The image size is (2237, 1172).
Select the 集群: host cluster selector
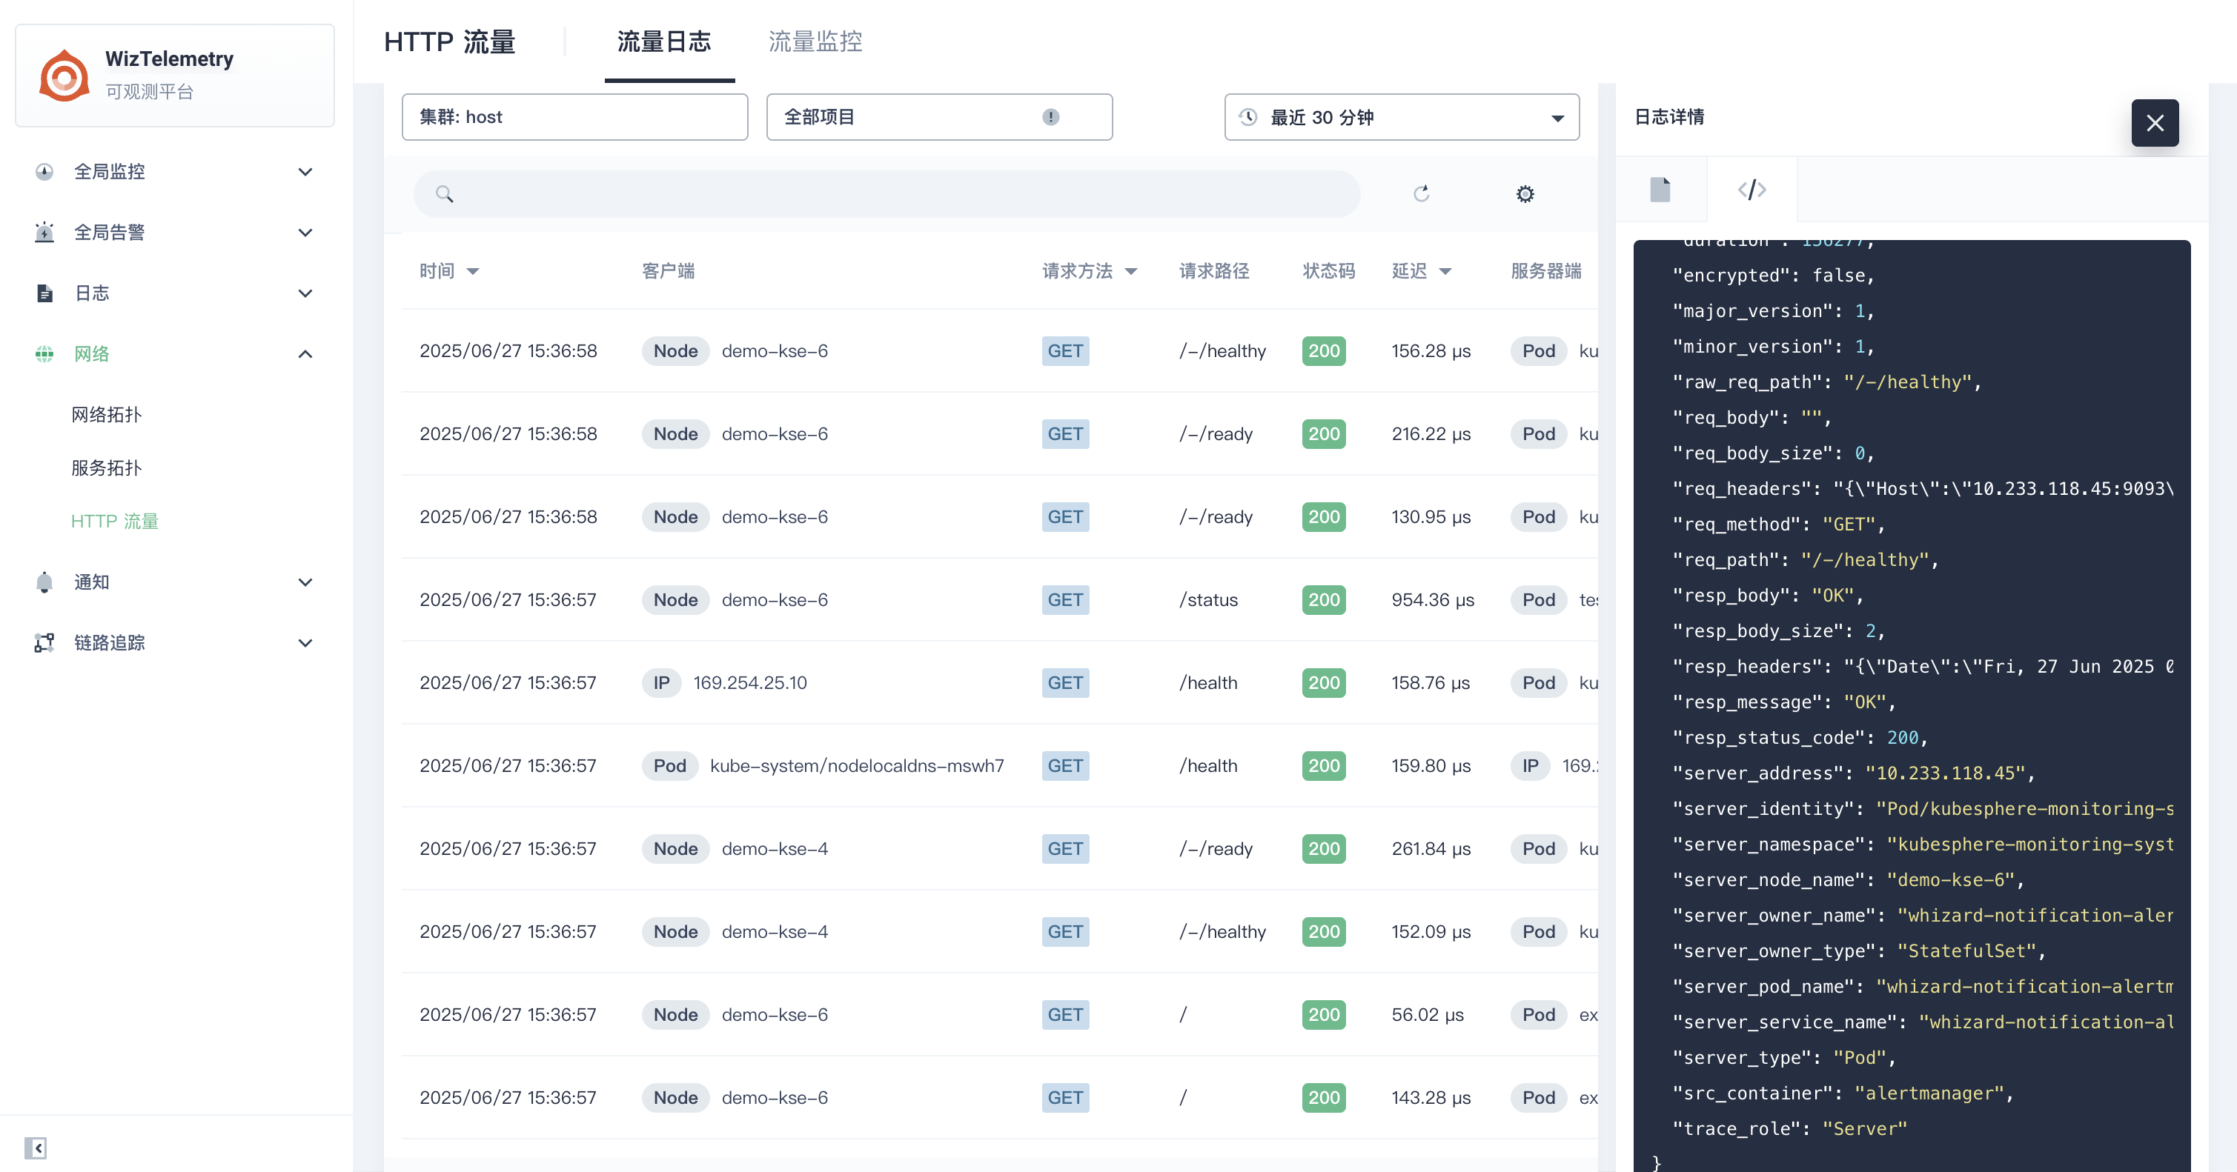click(x=574, y=117)
